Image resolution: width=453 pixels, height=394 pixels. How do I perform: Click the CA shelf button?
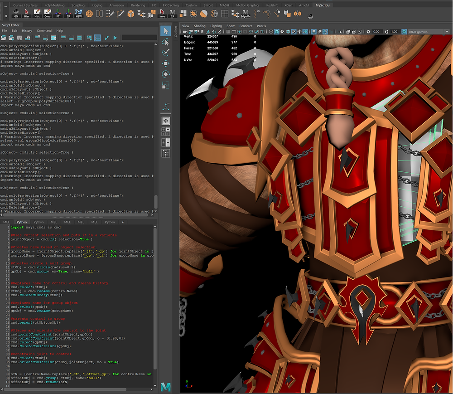click(173, 13)
